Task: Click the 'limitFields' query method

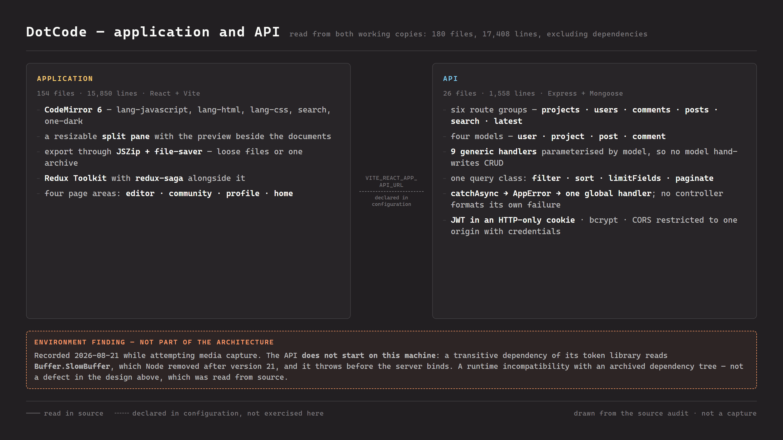Action: (634, 178)
